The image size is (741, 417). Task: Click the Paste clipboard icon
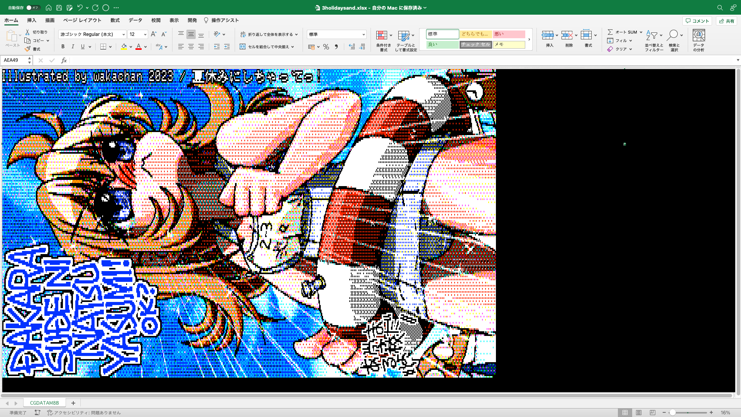coord(12,36)
